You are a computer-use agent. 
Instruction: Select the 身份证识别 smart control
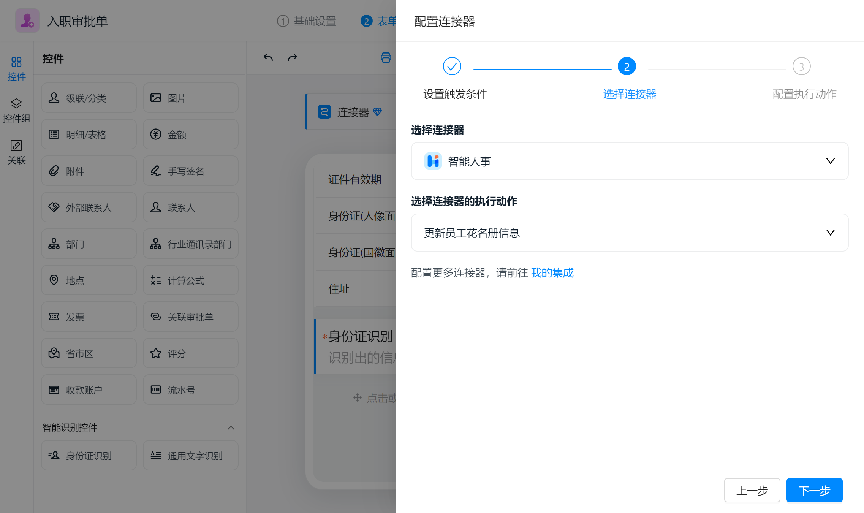[89, 456]
